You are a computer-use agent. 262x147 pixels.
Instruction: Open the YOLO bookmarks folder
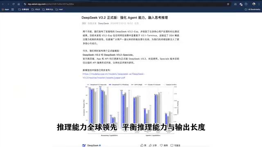36,9
